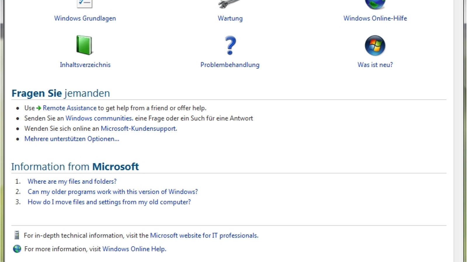Open 'Can my older programs work' question
Viewport: 467px width, 262px height.
tap(113, 192)
